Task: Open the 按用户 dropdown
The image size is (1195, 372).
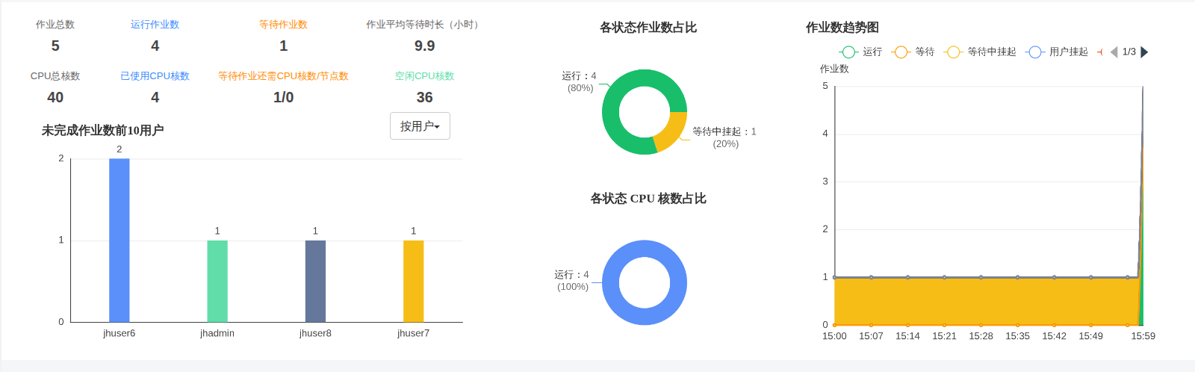Action: pyautogui.click(x=420, y=126)
